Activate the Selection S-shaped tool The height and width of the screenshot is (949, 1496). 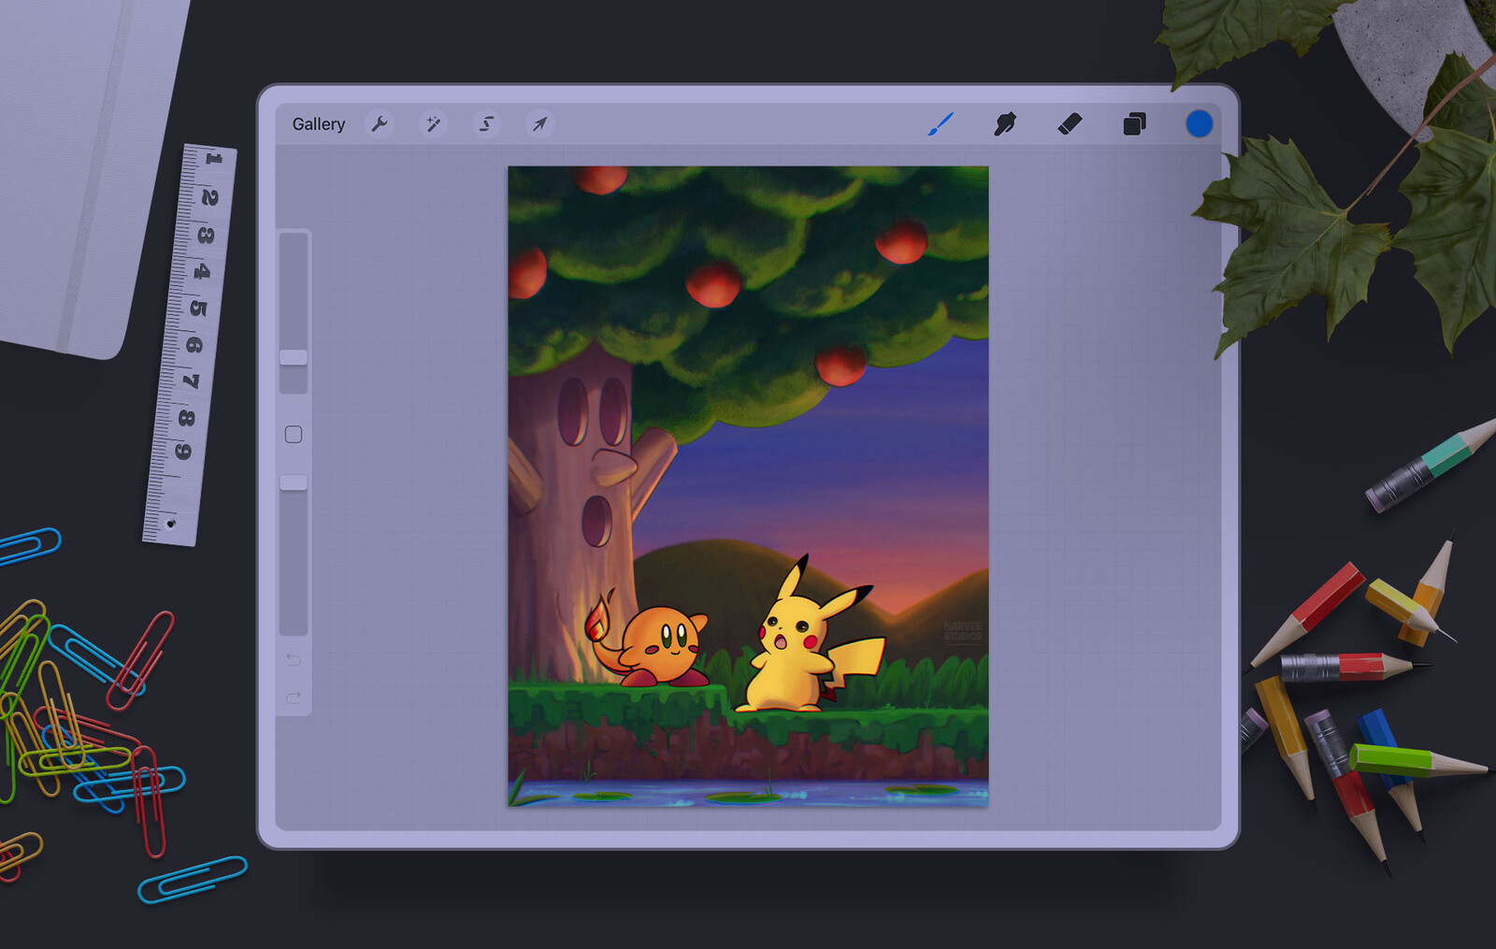[x=486, y=124]
